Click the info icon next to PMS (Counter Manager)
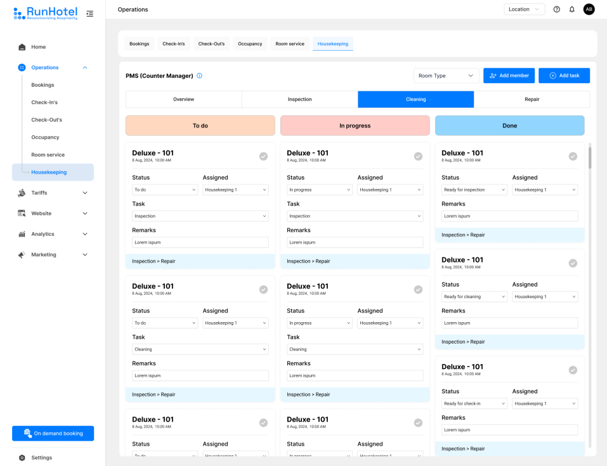The image size is (607, 466). click(x=199, y=76)
